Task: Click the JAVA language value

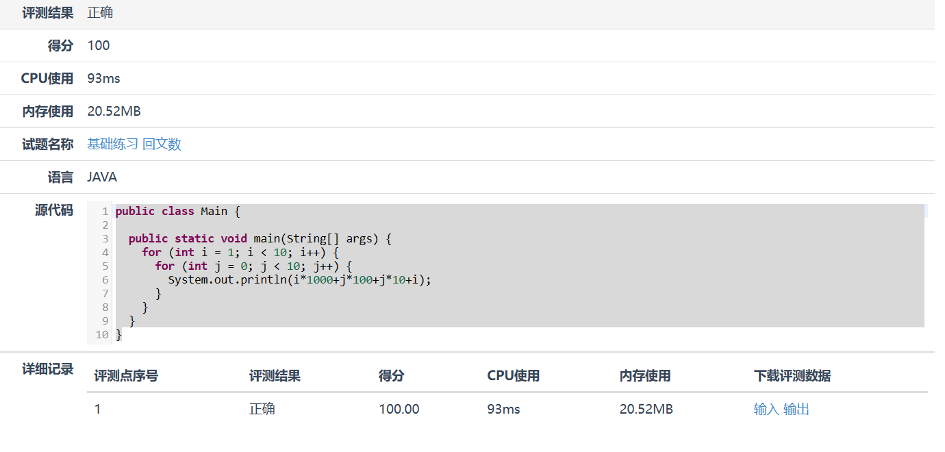Action: pos(102,177)
